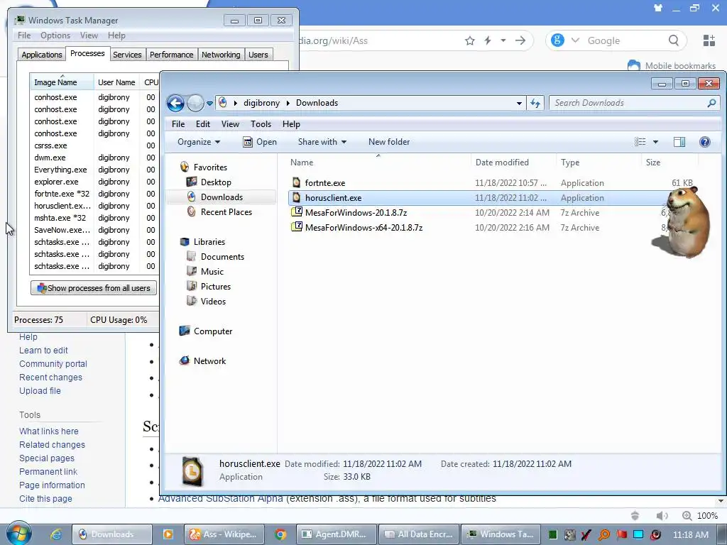This screenshot has height=545, width=727.
Task: Open Videos library
Action: (213, 301)
